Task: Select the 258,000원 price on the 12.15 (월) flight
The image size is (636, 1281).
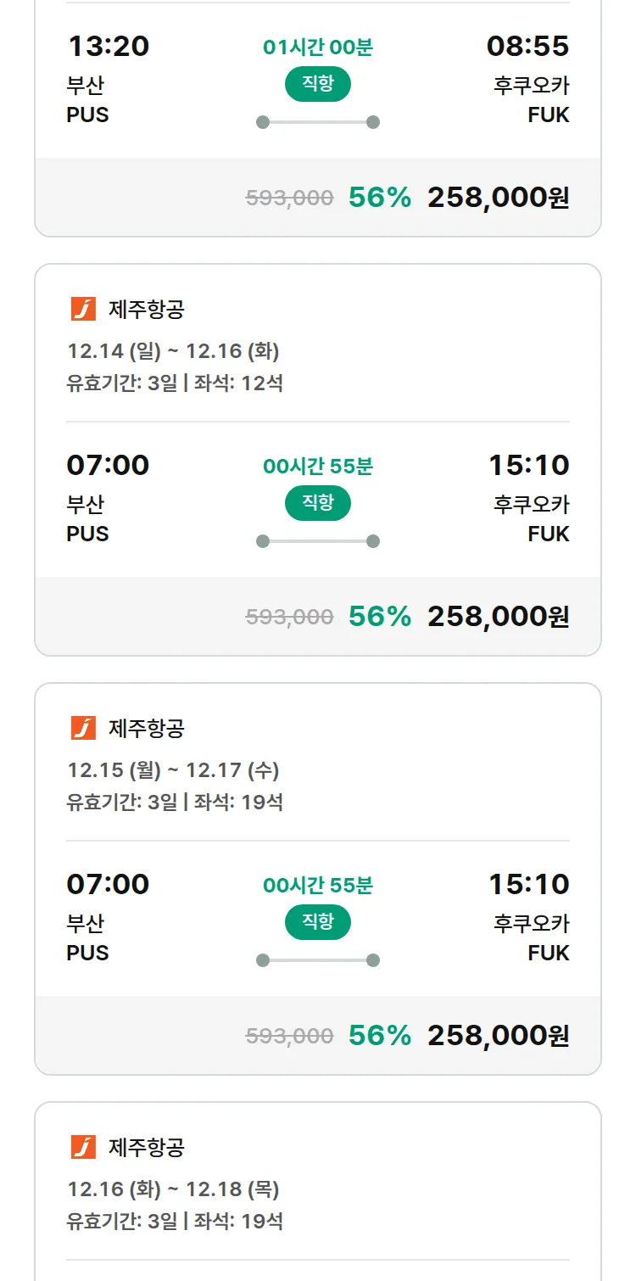Action: click(x=498, y=1036)
